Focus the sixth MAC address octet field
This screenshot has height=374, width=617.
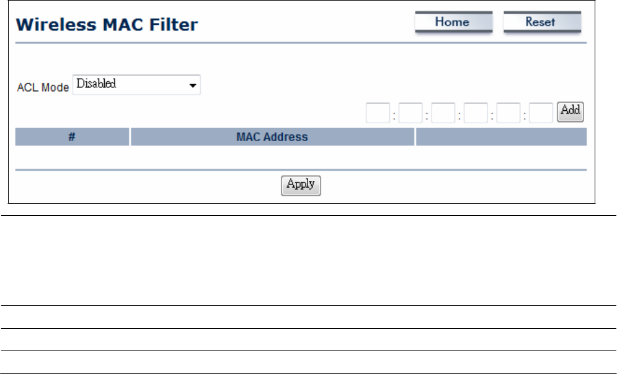[541, 113]
